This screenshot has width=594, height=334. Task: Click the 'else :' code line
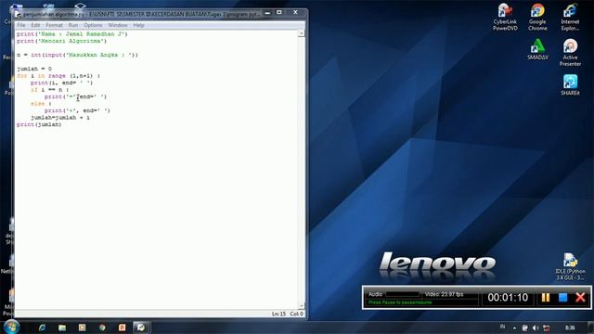tap(41, 104)
